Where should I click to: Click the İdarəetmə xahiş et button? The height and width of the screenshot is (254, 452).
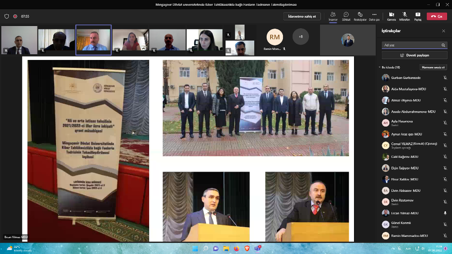pyautogui.click(x=302, y=16)
